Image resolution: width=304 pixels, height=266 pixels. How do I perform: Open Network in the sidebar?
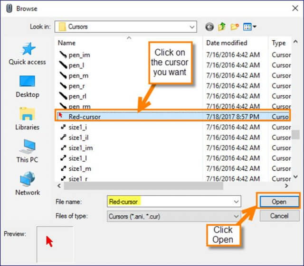[28, 183]
